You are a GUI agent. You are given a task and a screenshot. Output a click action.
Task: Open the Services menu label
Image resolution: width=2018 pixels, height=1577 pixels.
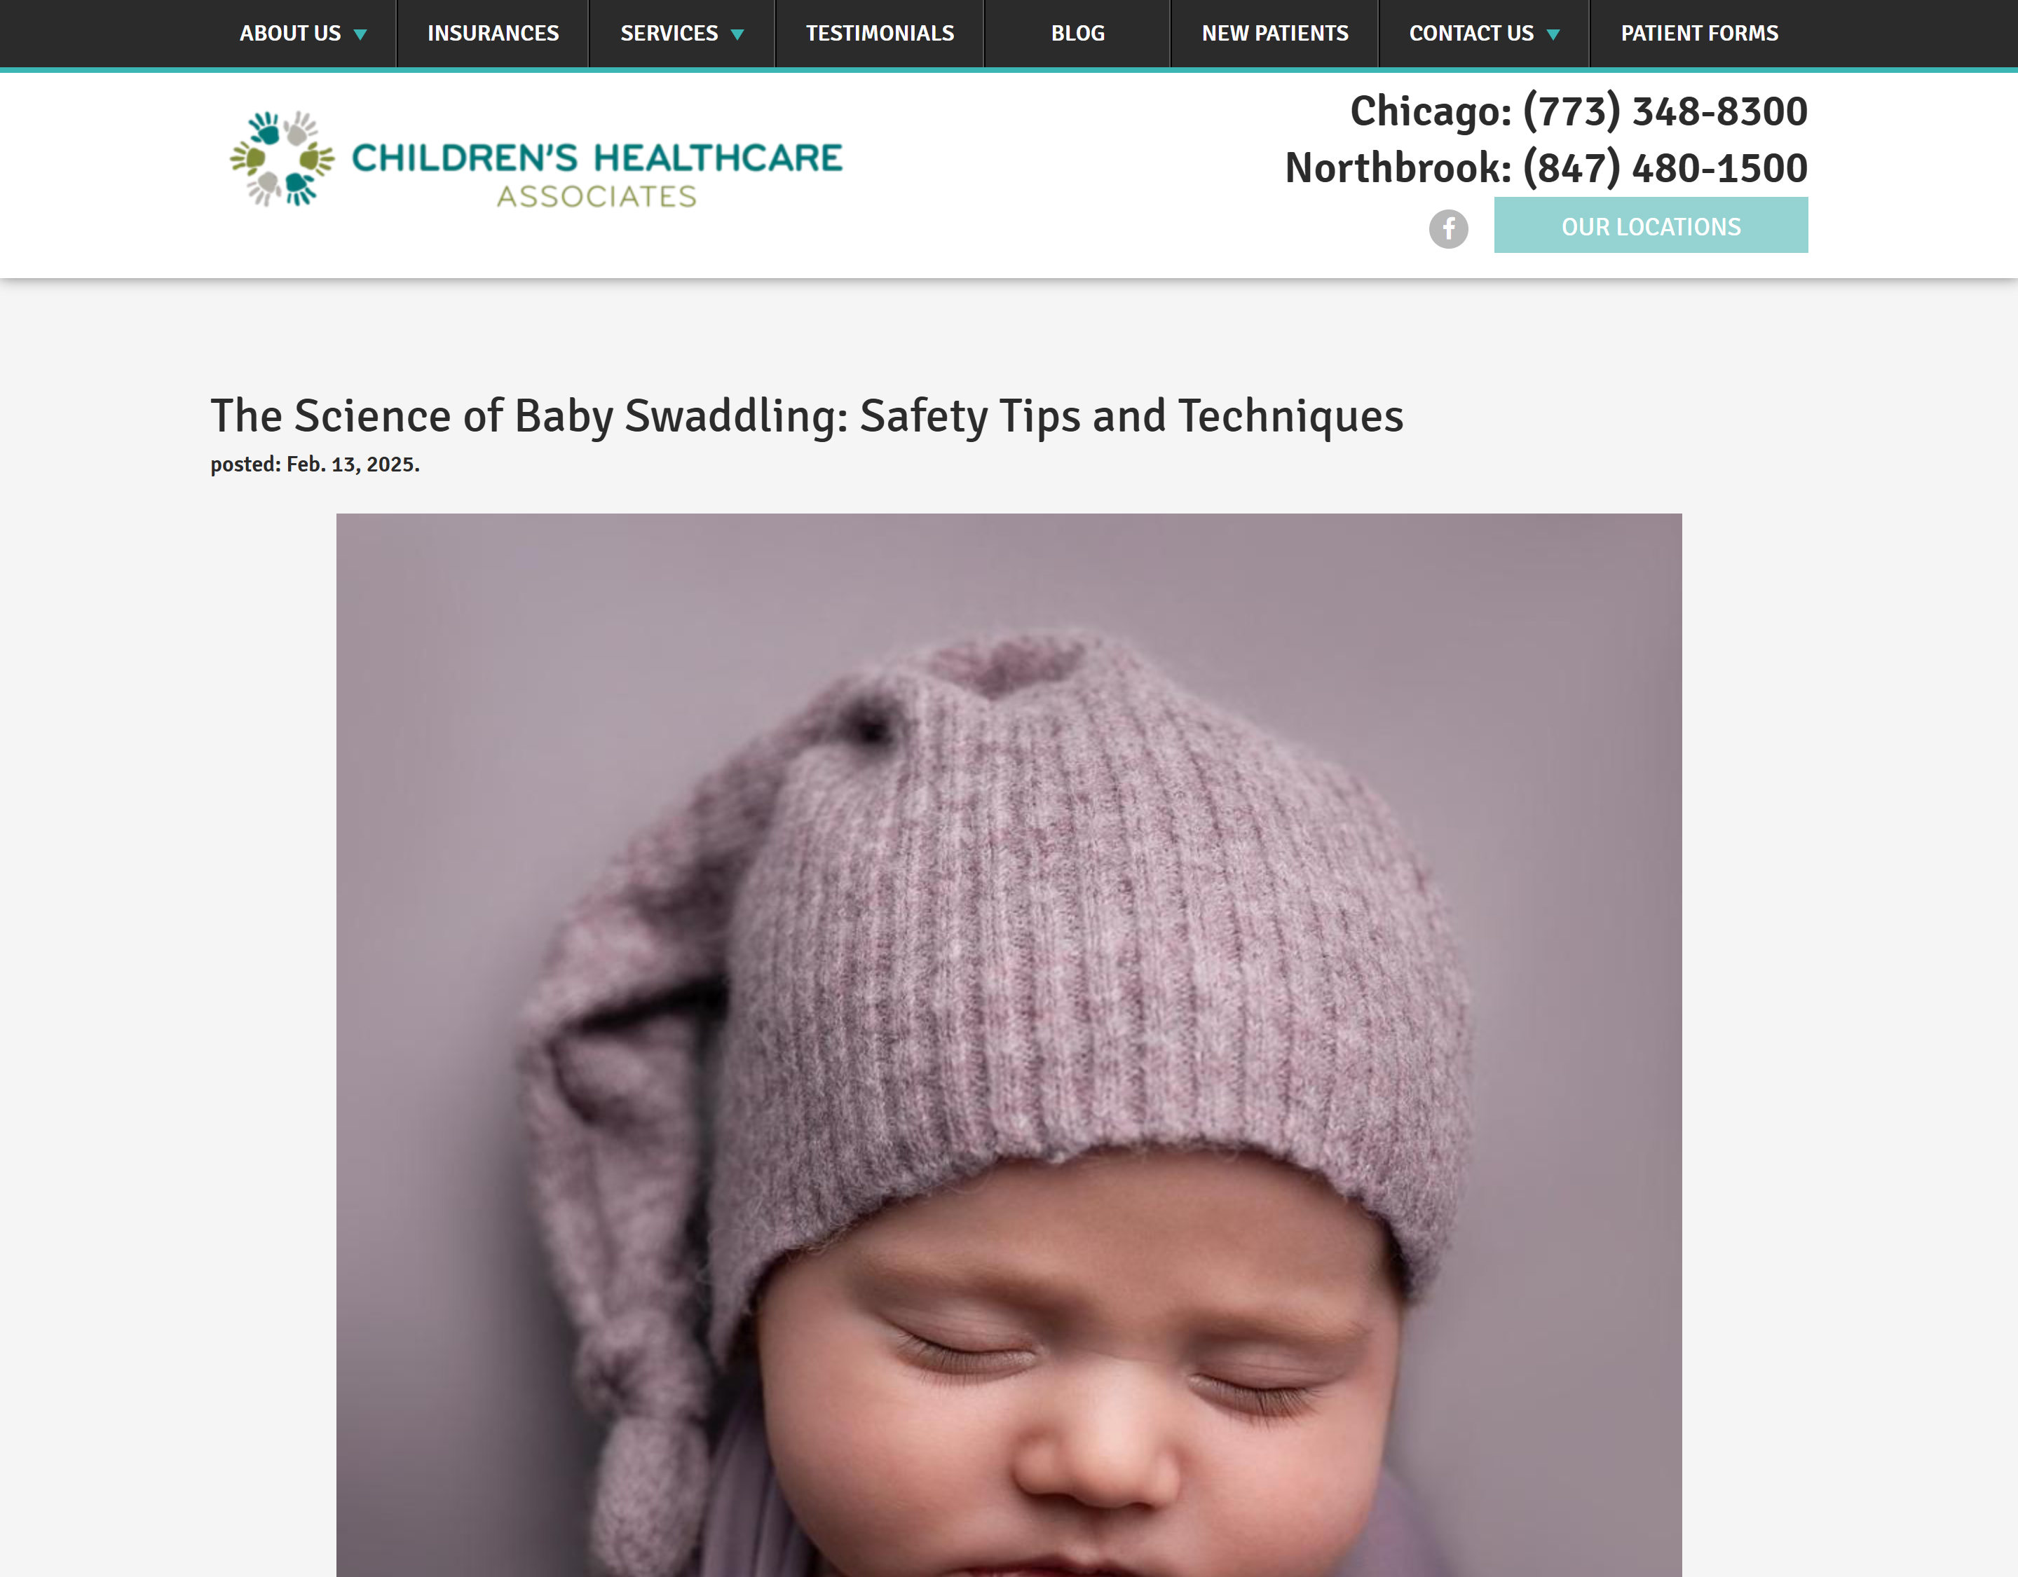click(x=669, y=33)
